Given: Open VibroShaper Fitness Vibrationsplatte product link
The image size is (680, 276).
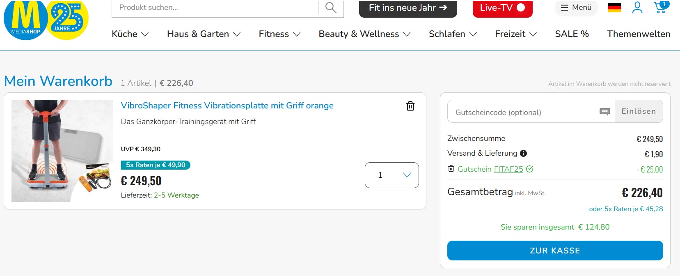Looking at the screenshot, I should [227, 106].
